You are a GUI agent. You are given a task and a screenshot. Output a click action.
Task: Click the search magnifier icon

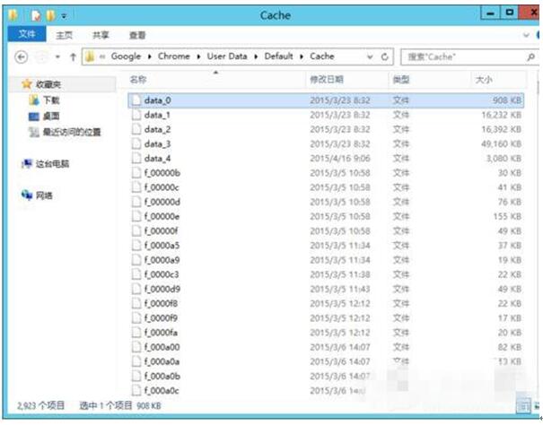click(x=530, y=56)
